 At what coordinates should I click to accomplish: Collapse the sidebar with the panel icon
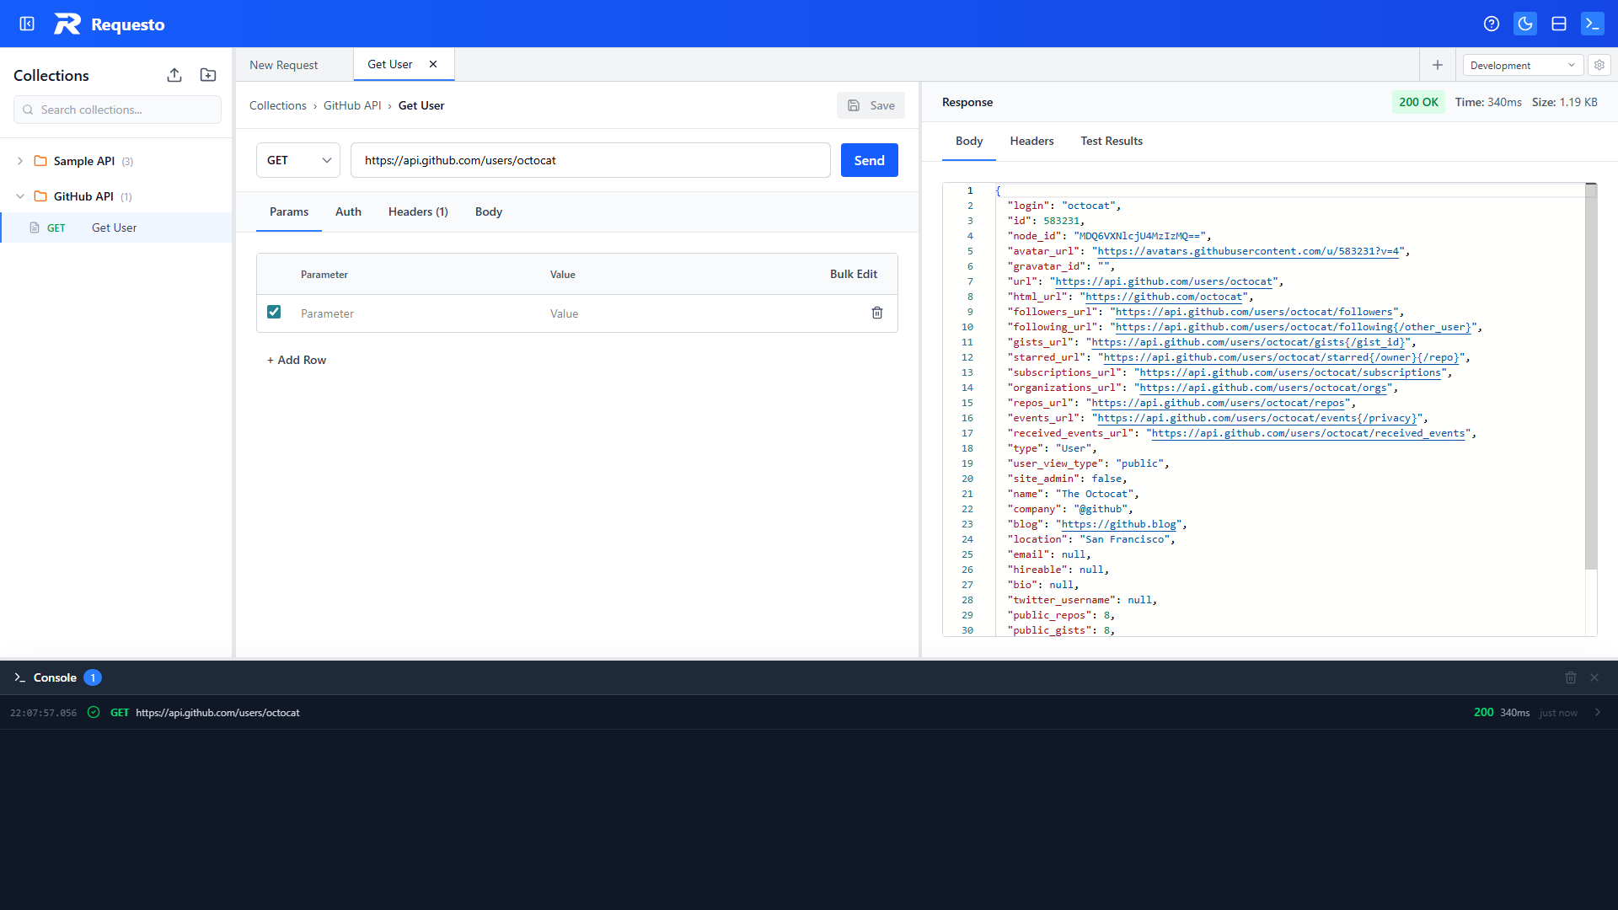pos(27,24)
